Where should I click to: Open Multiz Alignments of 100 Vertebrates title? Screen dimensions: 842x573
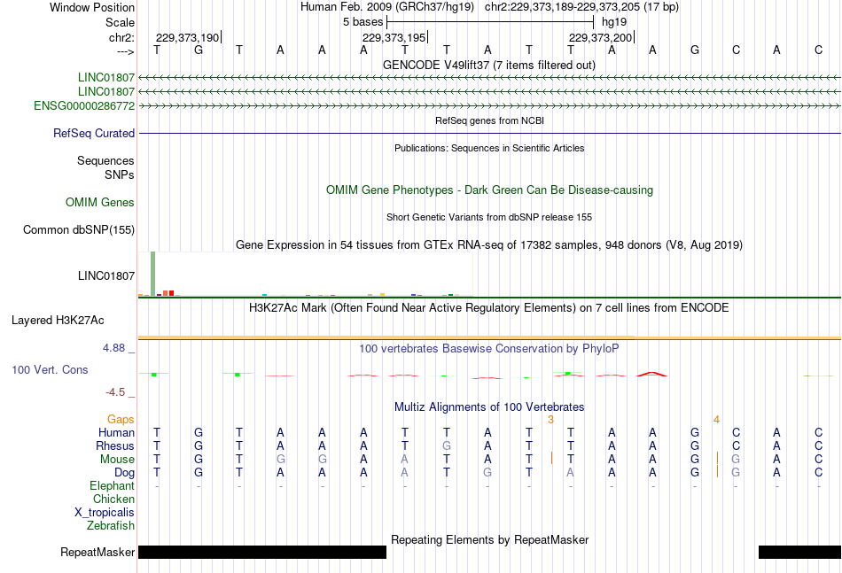tap(489, 407)
